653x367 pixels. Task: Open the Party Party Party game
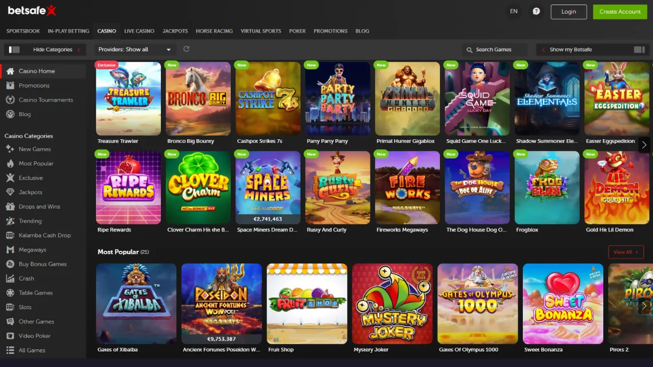[338, 98]
